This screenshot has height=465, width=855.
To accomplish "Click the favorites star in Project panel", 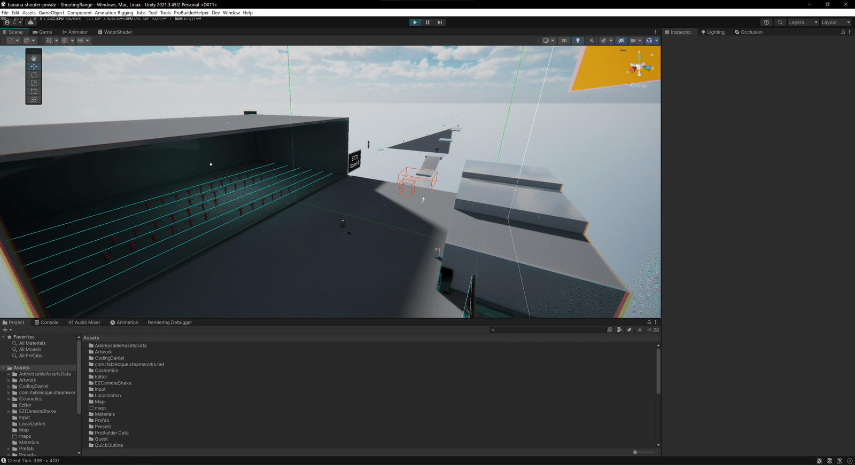I will click(640, 330).
